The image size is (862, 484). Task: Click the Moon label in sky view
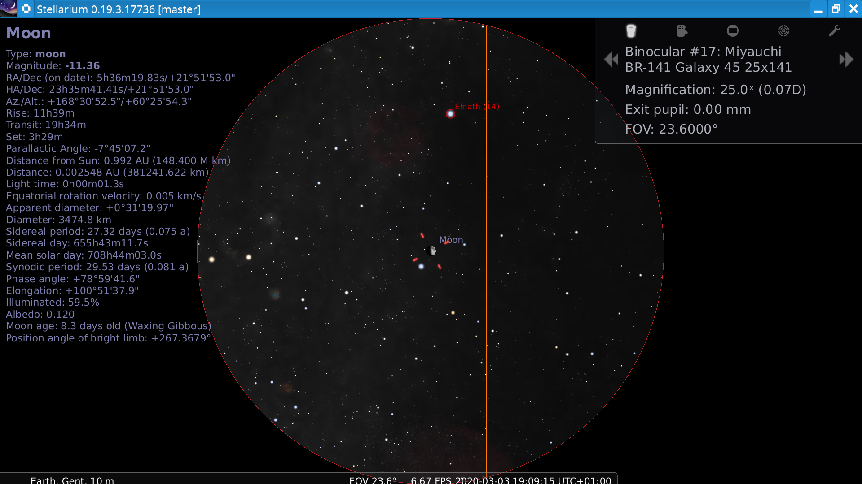point(451,240)
